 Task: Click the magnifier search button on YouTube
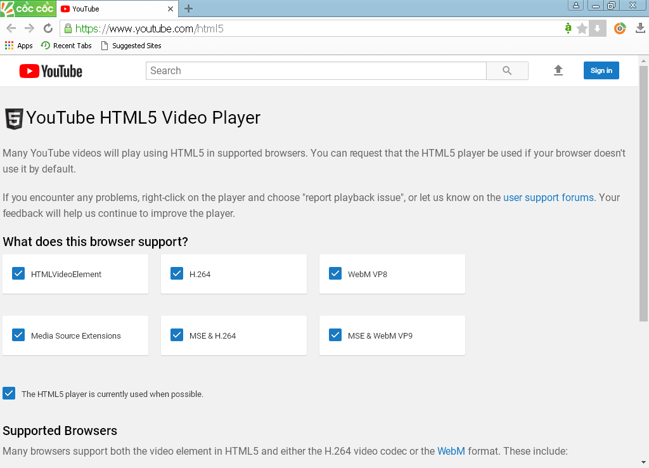[x=507, y=71]
